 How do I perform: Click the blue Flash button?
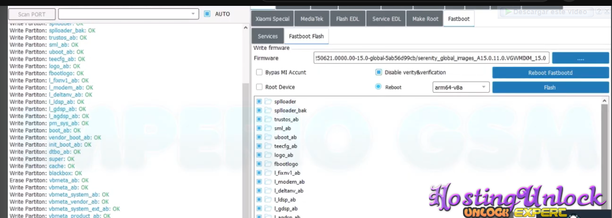550,87
